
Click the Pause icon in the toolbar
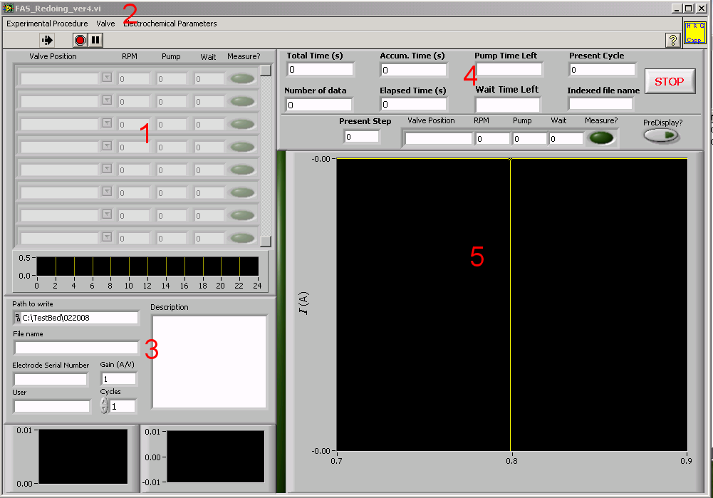click(x=95, y=41)
